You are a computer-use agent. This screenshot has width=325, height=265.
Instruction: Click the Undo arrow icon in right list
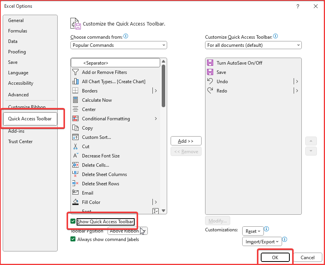point(210,82)
